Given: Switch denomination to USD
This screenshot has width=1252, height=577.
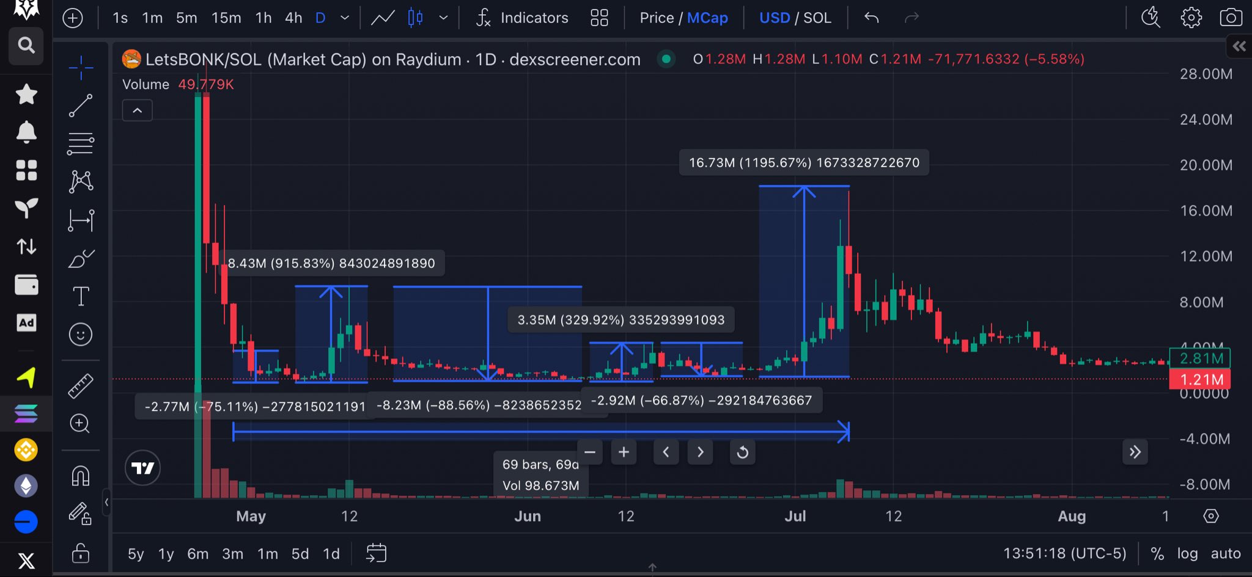Looking at the screenshot, I should tap(775, 18).
